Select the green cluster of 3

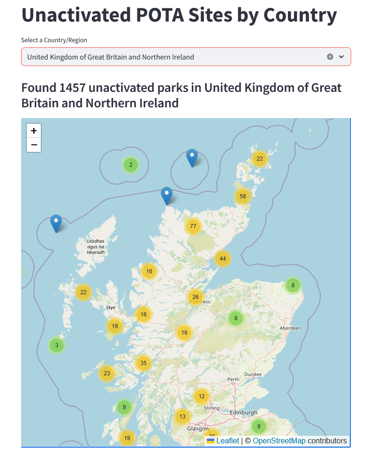click(x=57, y=345)
